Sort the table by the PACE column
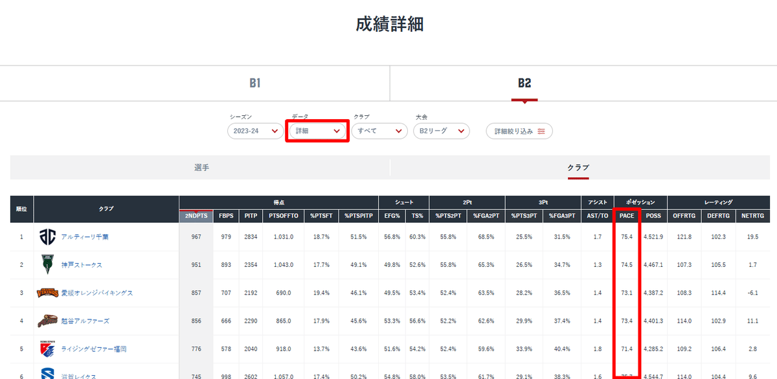777x379 pixels. (625, 216)
